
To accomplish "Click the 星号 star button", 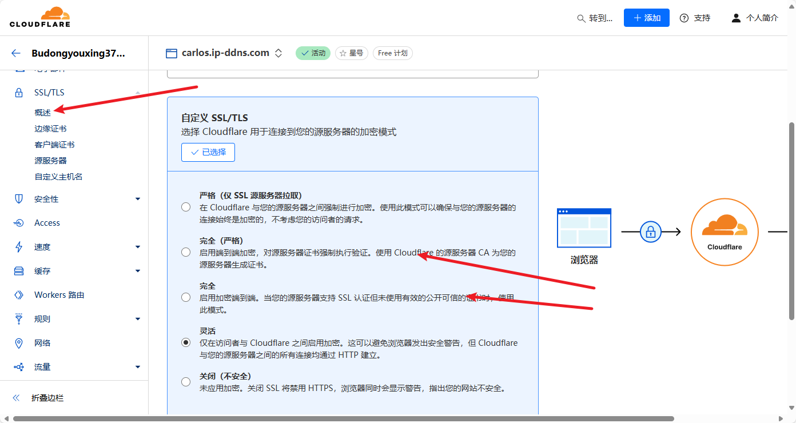I will click(352, 53).
